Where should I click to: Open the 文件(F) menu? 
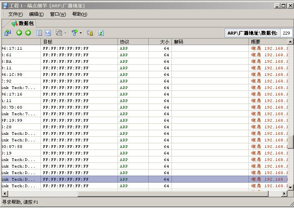click(x=15, y=14)
